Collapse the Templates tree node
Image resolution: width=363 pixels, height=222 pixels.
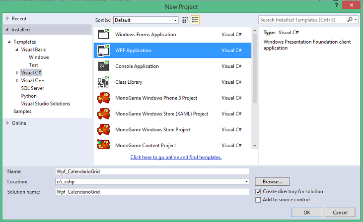[9, 42]
